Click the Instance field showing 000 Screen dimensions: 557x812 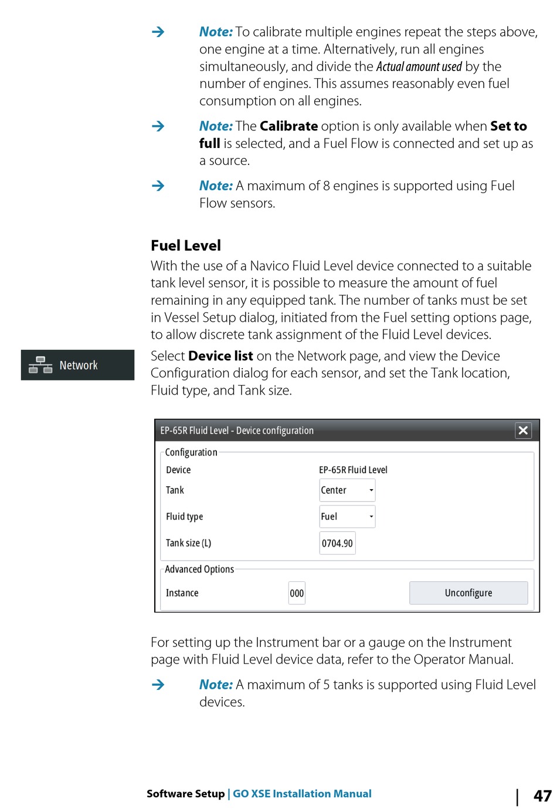click(297, 593)
